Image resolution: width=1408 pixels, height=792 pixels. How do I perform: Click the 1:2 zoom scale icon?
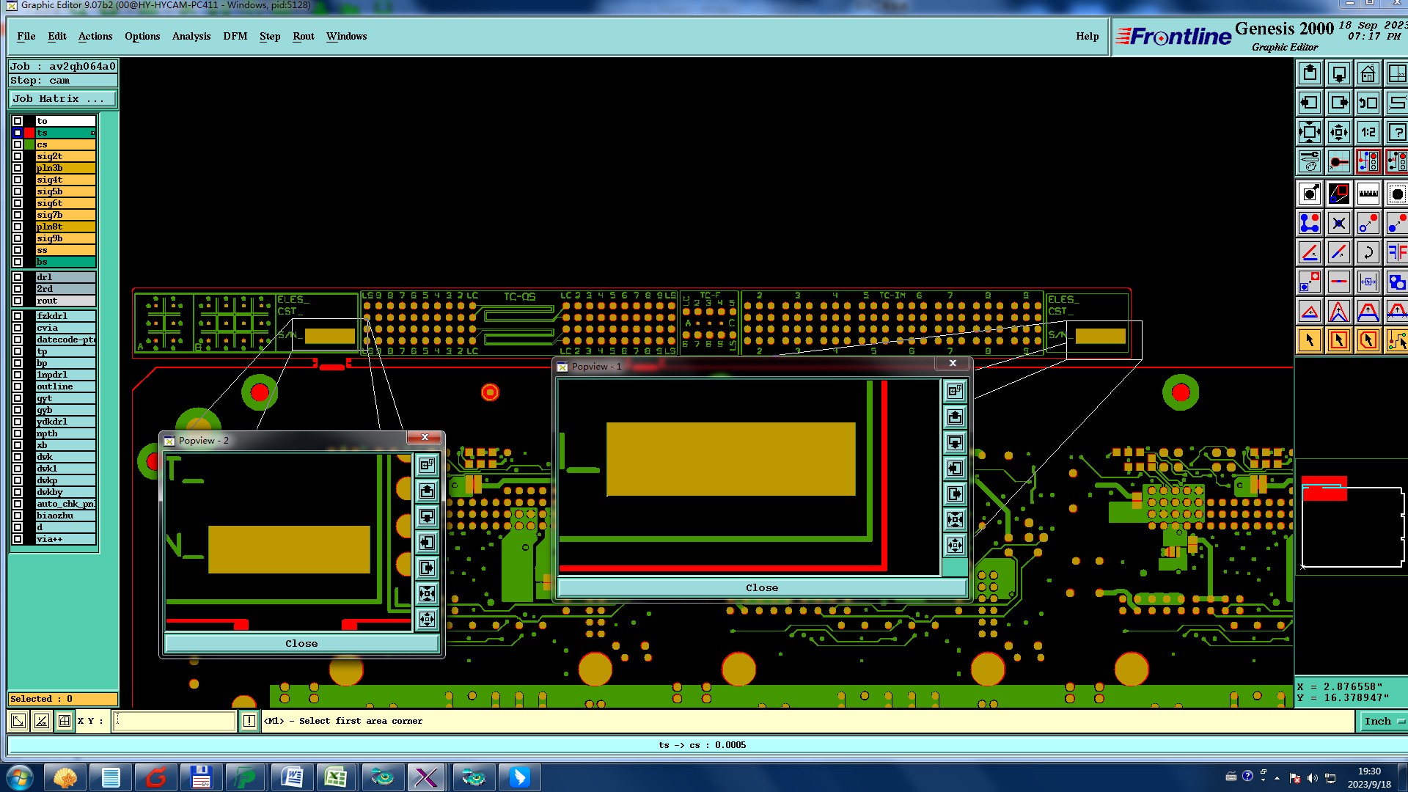(x=1368, y=133)
